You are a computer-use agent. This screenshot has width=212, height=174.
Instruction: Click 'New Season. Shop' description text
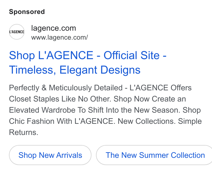pyautogui.click(x=167, y=110)
